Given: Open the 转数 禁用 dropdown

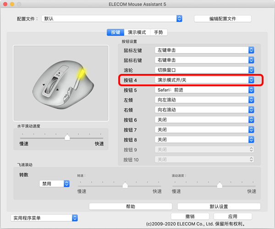Looking at the screenshot, I should pyautogui.click(x=55, y=184).
